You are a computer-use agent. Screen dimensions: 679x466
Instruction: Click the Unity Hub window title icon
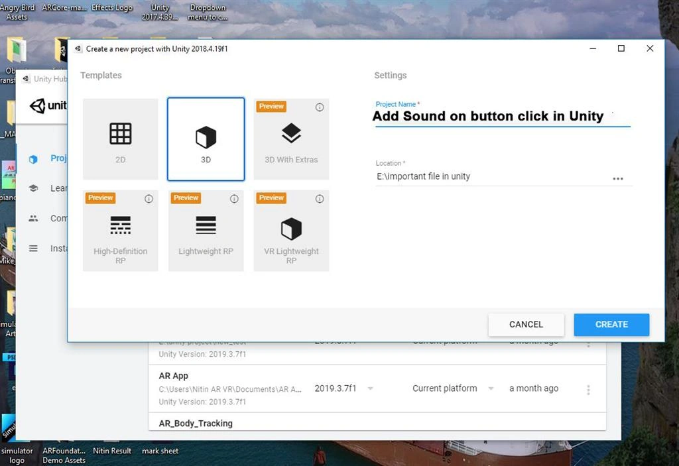pyautogui.click(x=26, y=79)
